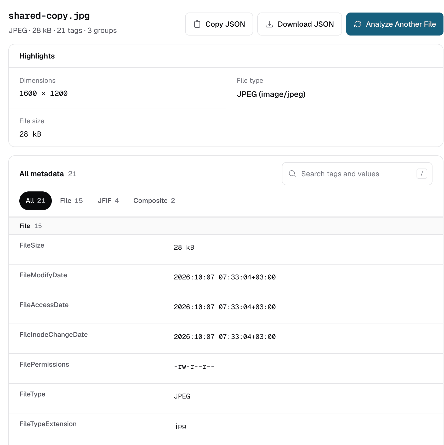This screenshot has width=444, height=445.
Task: Click the Highlights section heading
Action: pos(37,56)
